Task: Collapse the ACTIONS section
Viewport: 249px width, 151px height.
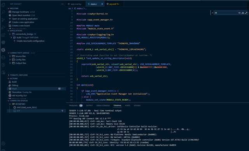Action: [9, 78]
